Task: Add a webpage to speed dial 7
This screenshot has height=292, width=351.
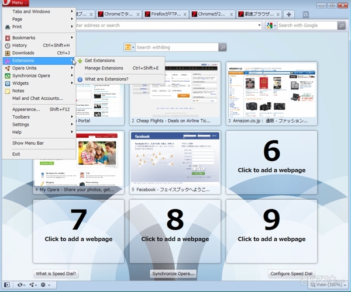Action: tap(78, 231)
